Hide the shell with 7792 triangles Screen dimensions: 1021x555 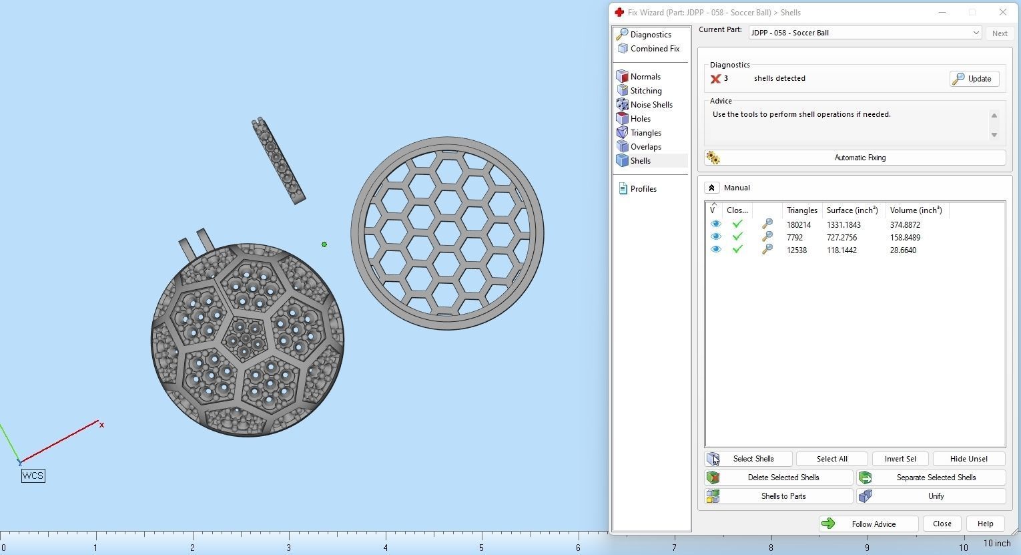click(715, 237)
